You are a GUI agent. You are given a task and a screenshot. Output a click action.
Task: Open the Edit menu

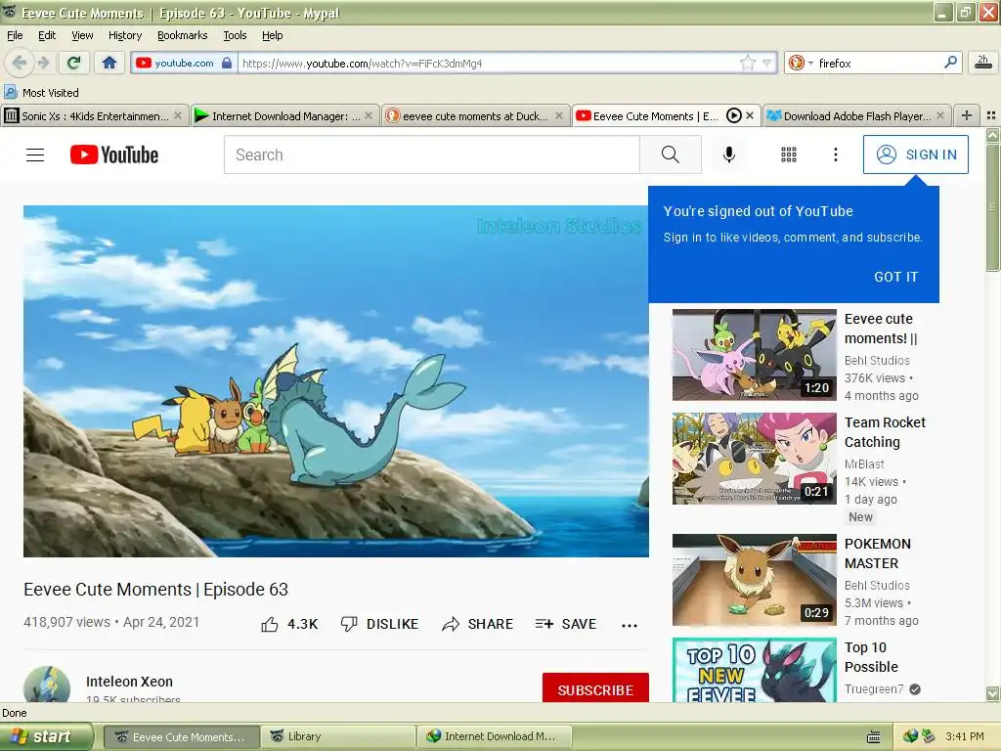pos(47,35)
